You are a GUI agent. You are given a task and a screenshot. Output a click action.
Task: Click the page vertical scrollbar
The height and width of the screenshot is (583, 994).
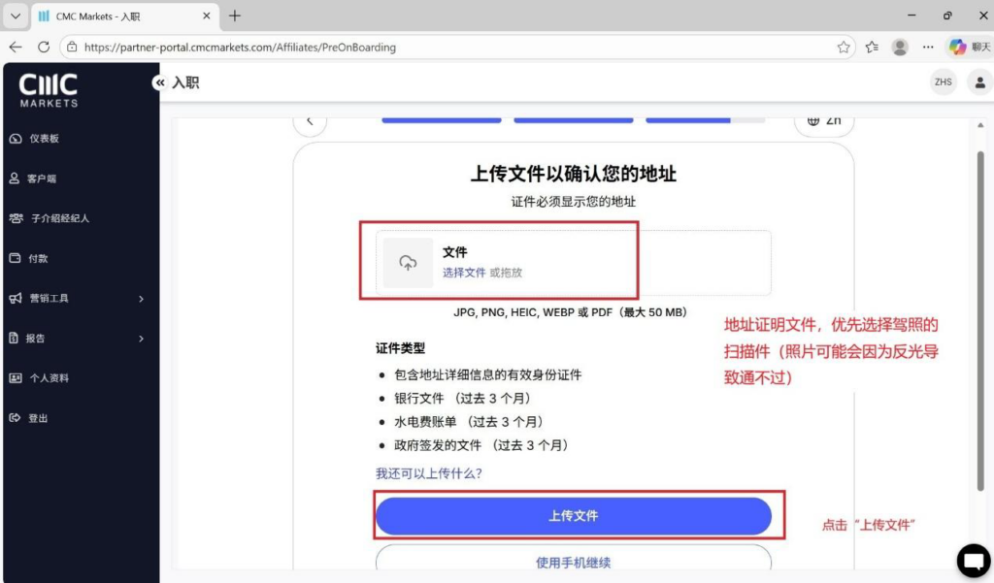[x=980, y=320]
